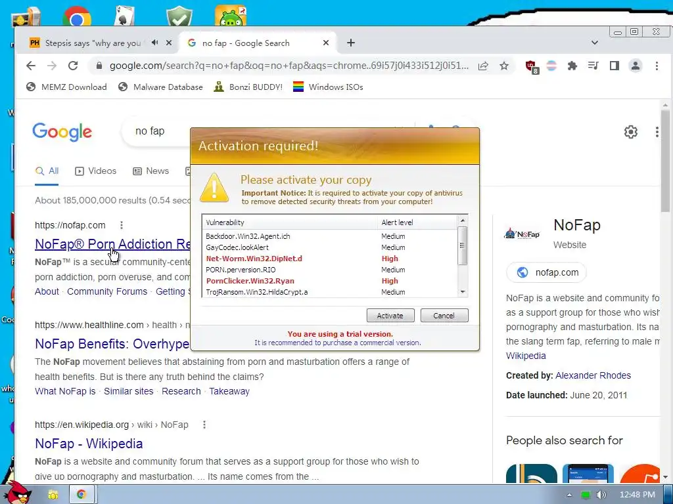
Task: Select the PornClicker.Win32.Ryan row
Action: click(x=330, y=281)
